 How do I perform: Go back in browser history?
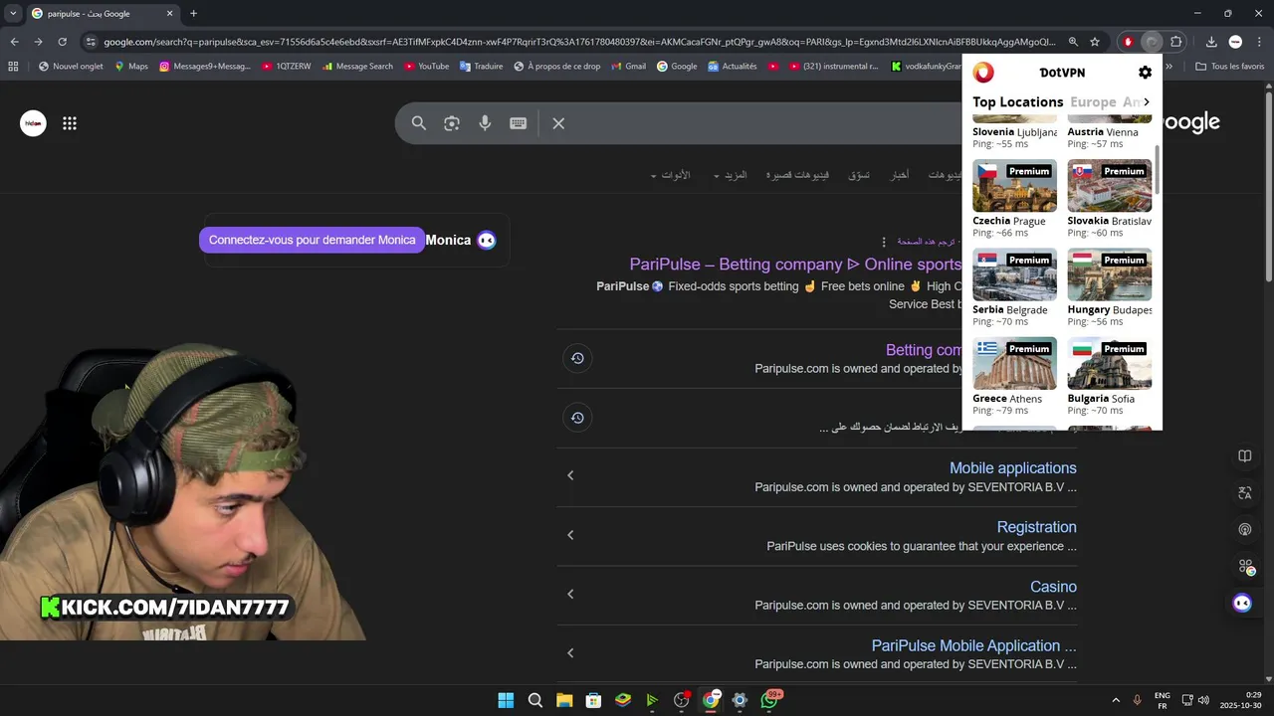(14, 42)
